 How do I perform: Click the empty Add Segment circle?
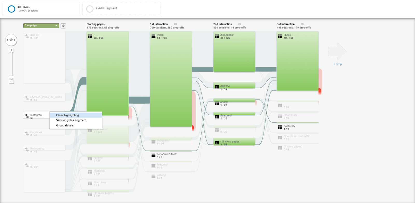click(90, 9)
